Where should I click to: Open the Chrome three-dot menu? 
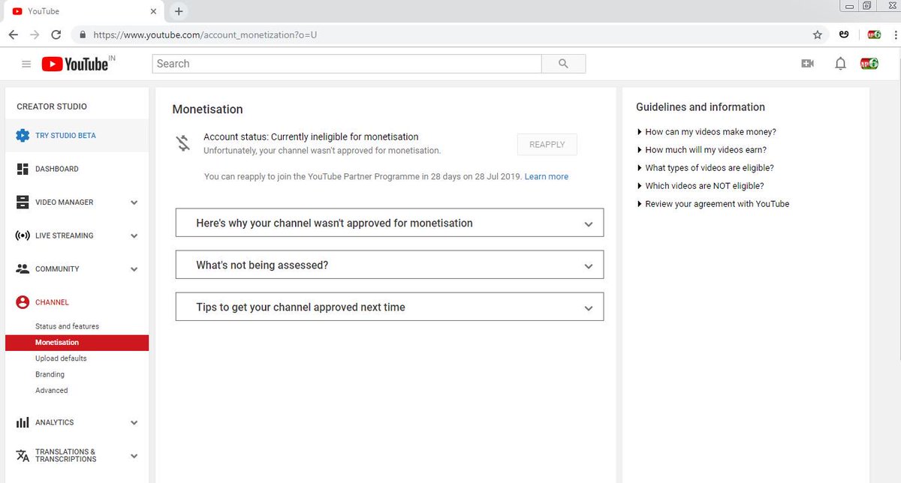894,34
